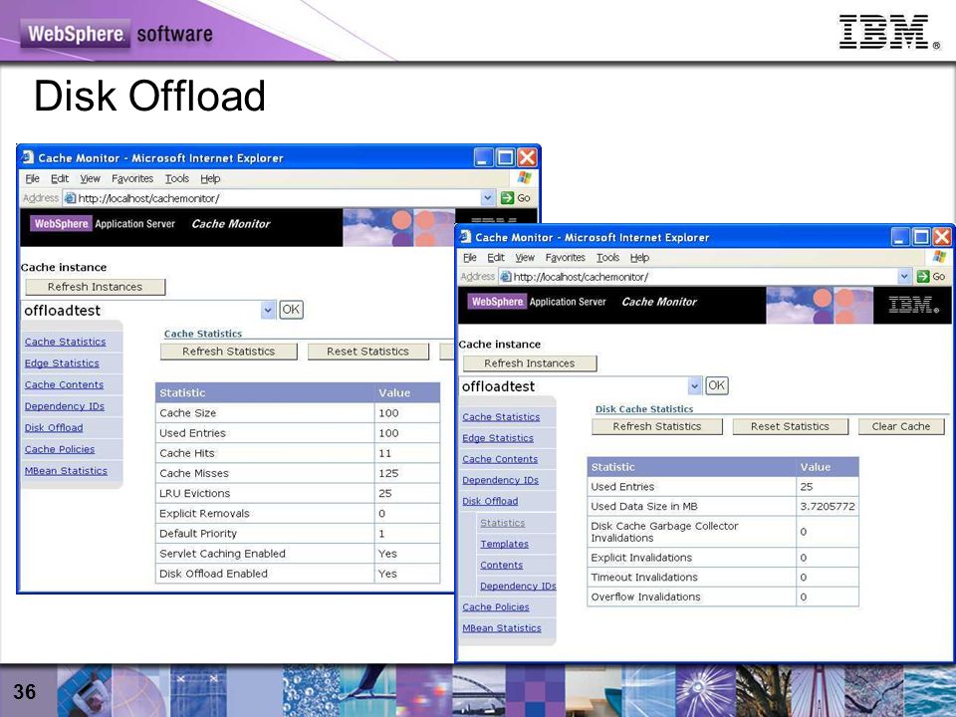Viewport: 956px width, 717px height.
Task: Click OK button in front window
Action: pos(716,385)
